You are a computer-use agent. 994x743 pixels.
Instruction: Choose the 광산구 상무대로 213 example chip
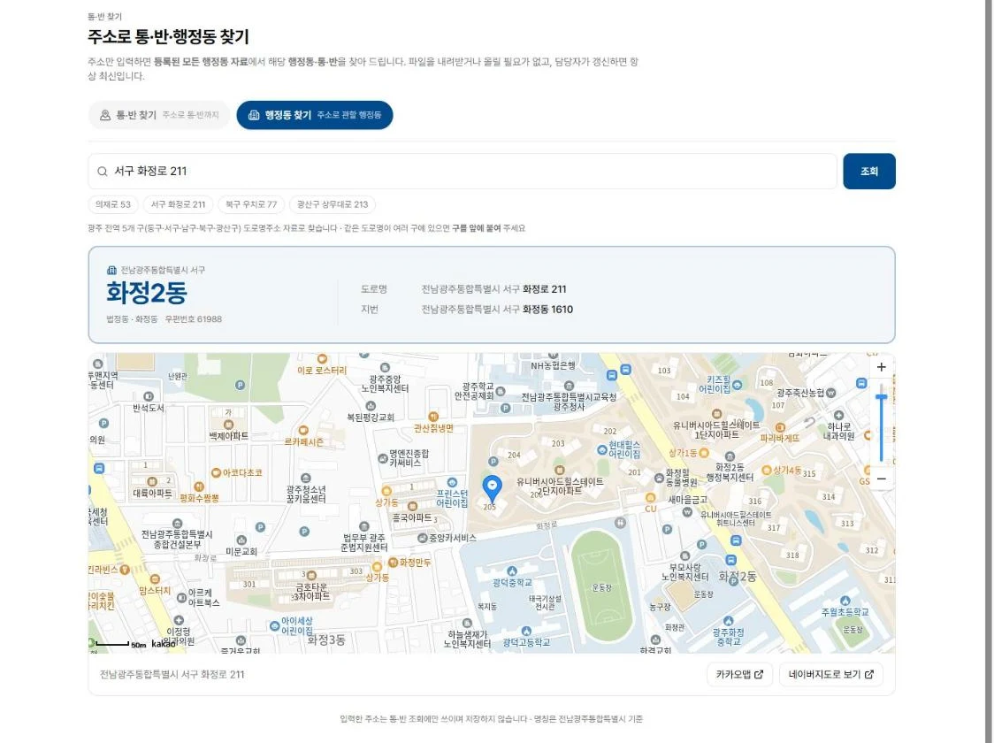[x=333, y=204]
